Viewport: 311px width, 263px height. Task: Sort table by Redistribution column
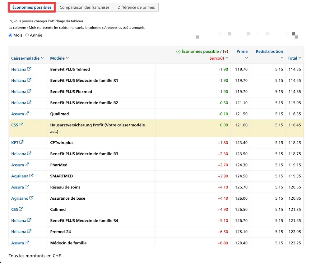coord(270,54)
